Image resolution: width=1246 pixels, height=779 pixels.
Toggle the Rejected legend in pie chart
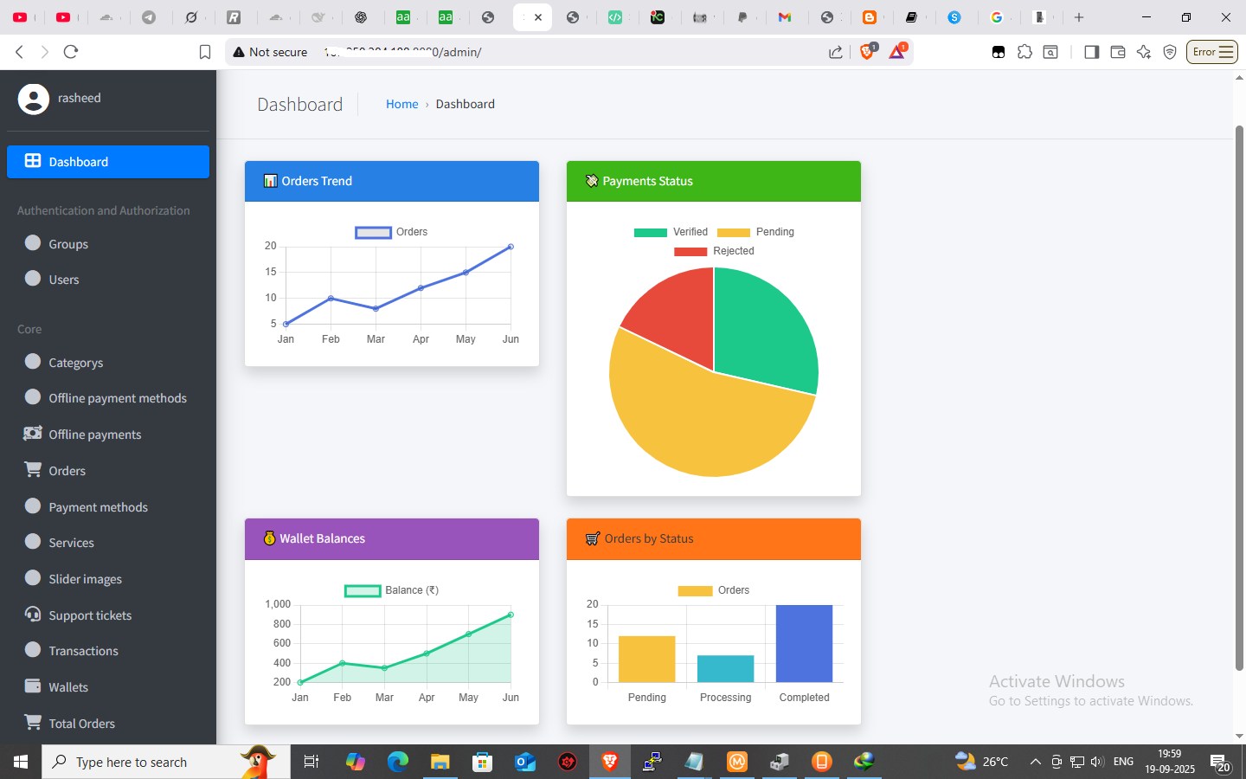pos(714,251)
